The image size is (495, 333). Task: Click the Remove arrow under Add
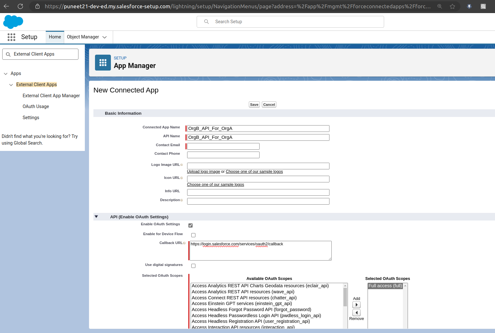pos(356,313)
